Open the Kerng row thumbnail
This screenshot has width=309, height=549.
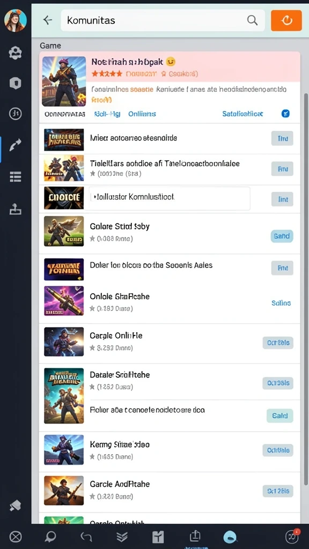(x=64, y=450)
